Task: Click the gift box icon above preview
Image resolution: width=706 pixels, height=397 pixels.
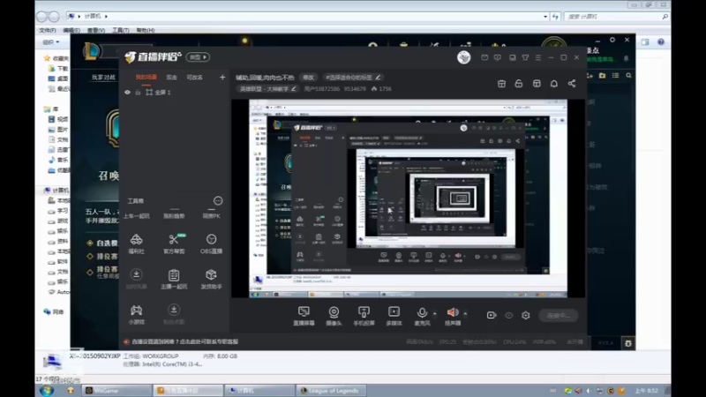Action: tap(501, 84)
